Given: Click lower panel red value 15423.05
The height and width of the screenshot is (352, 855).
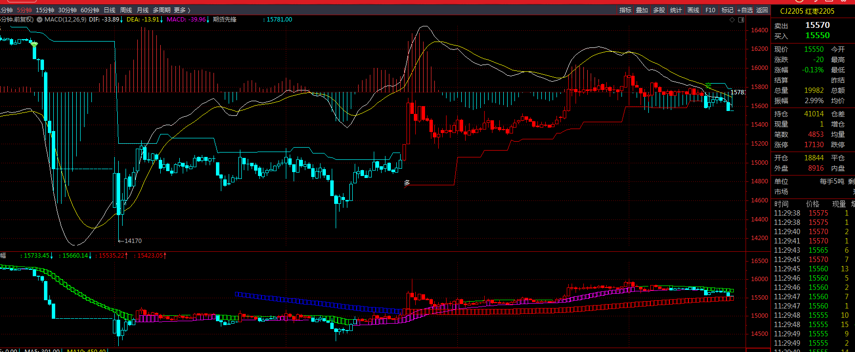Looking at the screenshot, I should [x=150, y=256].
